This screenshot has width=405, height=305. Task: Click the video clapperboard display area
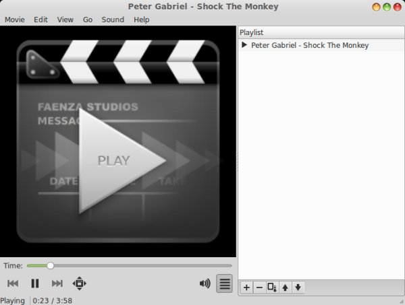pos(118,141)
